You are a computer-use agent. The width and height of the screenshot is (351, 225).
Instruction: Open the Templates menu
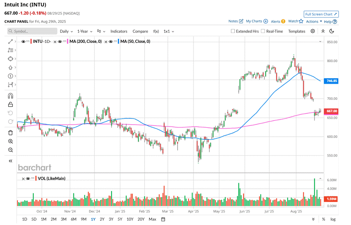[297, 31]
